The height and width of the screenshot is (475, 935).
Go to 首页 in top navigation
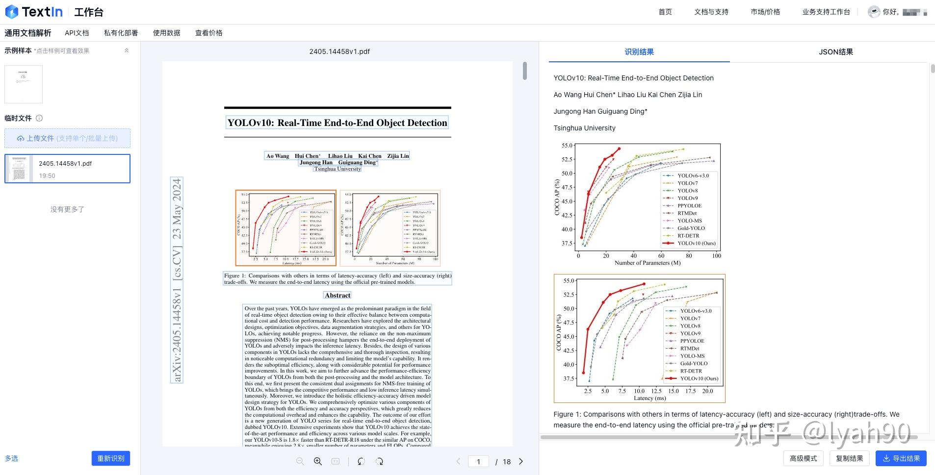click(665, 12)
